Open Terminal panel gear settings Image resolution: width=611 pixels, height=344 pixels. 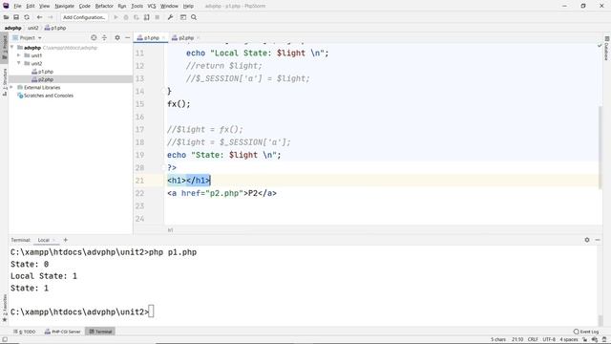587,240
